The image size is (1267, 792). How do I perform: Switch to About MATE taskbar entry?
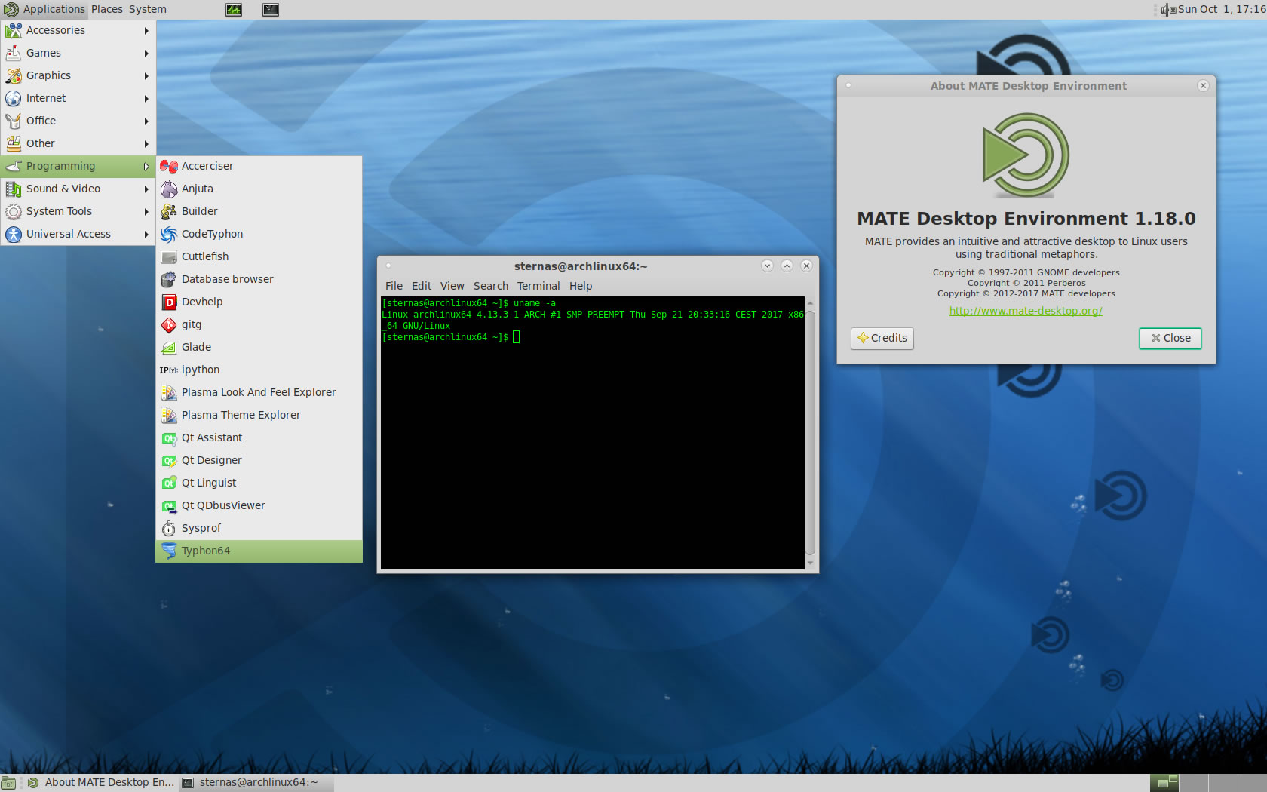tap(100, 783)
